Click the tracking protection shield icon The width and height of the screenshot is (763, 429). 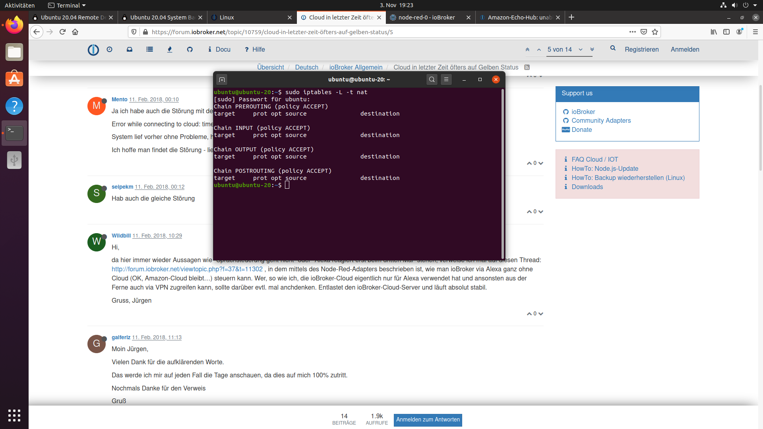tap(134, 32)
